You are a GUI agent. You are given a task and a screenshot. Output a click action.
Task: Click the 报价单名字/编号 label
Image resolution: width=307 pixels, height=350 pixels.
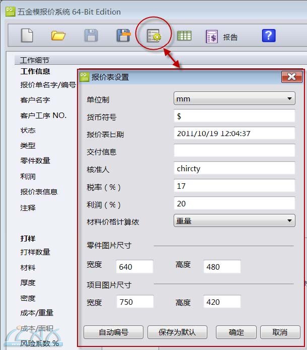[x=48, y=85]
